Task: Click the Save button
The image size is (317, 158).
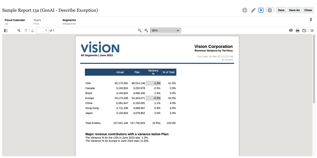Action: (281, 10)
